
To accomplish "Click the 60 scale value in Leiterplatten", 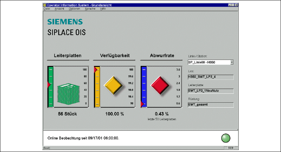I will tap(85, 83).
